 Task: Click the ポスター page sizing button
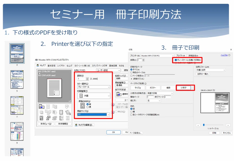[153, 88]
